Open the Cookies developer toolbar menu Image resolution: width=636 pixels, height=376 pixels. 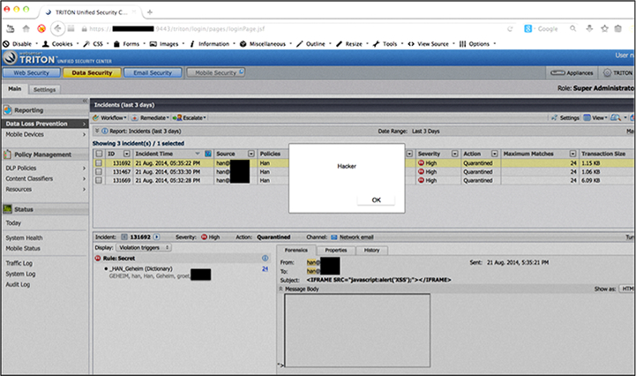click(x=60, y=44)
